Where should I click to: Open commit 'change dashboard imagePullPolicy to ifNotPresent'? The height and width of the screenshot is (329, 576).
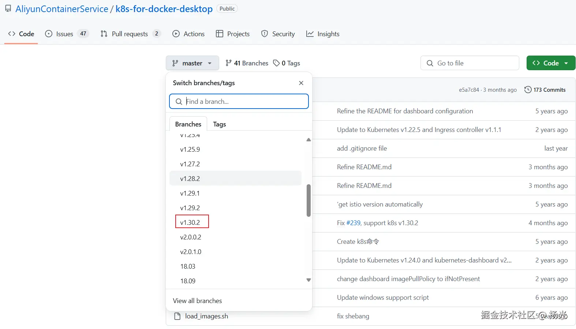click(x=408, y=279)
